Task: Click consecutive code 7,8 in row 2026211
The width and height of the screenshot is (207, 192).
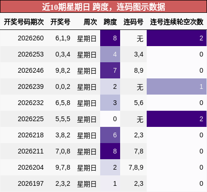Action: (139, 151)
